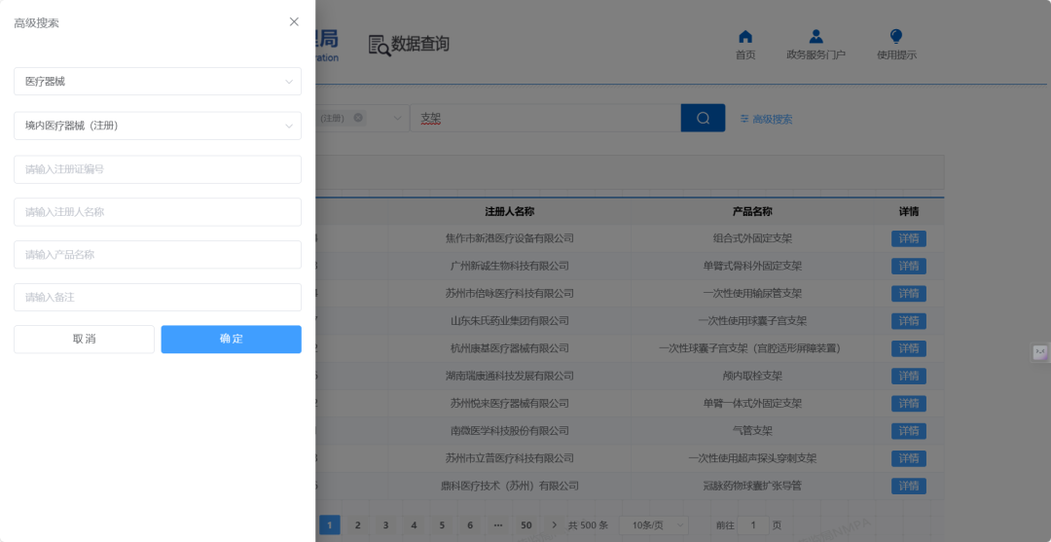Click the 取消 cancel button

click(84, 339)
